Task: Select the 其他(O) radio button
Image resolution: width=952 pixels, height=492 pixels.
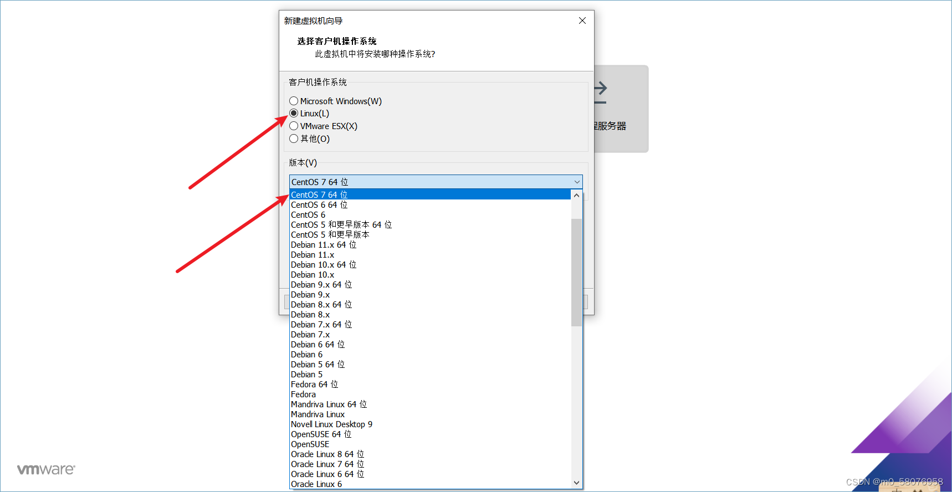Action: (x=294, y=139)
